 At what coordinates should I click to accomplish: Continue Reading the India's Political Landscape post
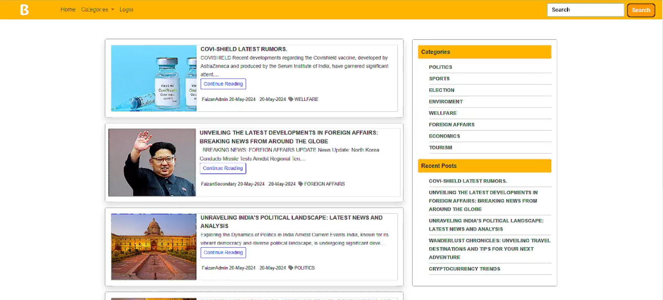223,253
